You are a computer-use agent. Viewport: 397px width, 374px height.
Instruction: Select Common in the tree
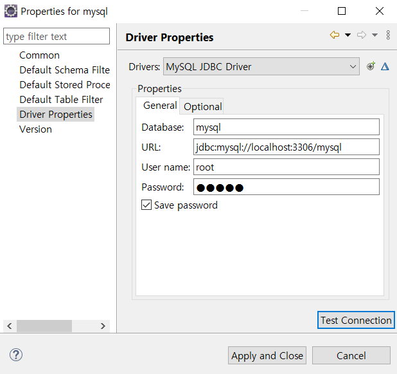pyautogui.click(x=39, y=55)
